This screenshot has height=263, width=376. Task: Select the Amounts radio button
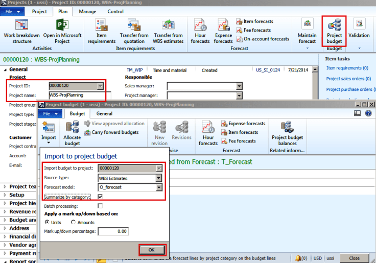74,222
